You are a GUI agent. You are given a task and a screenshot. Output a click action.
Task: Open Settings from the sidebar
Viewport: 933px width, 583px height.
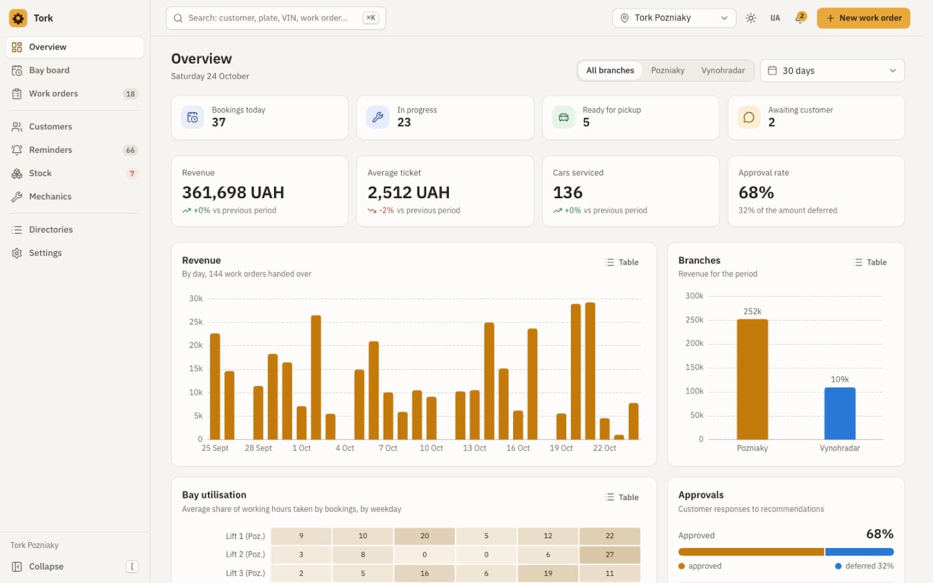[75, 253]
